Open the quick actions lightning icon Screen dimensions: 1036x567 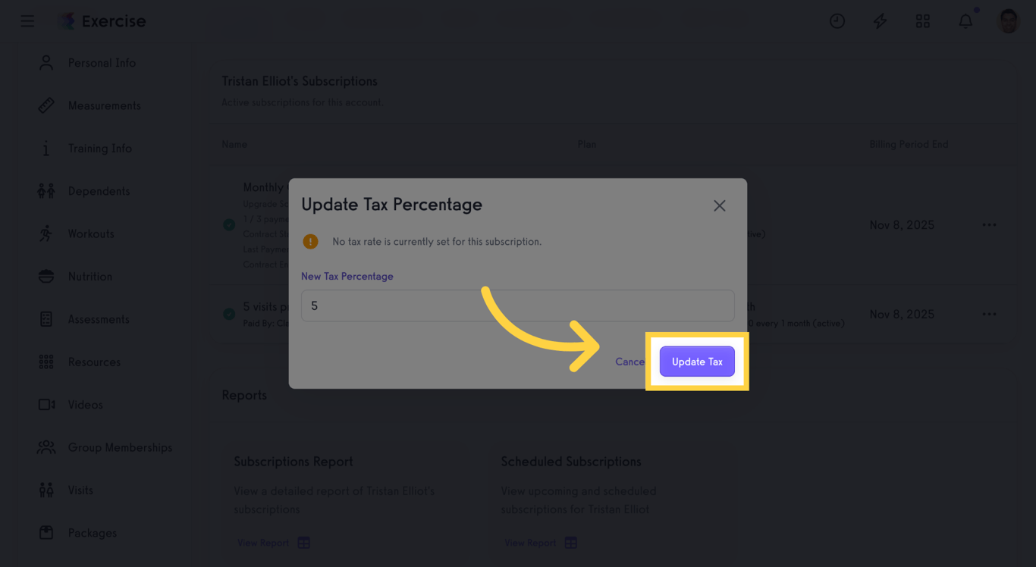880,20
